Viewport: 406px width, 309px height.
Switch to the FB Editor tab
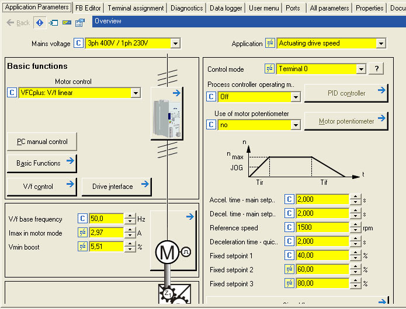click(88, 8)
